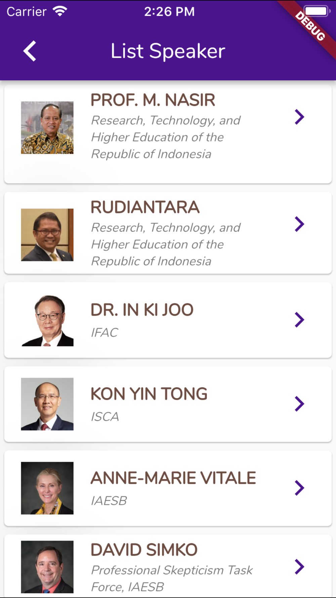Tap the Wi-Fi status bar icon
Image resolution: width=336 pixels, height=598 pixels.
coord(60,11)
